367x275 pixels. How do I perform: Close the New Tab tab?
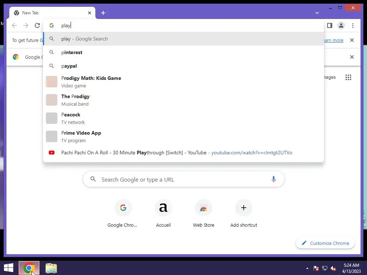pyautogui.click(x=89, y=13)
